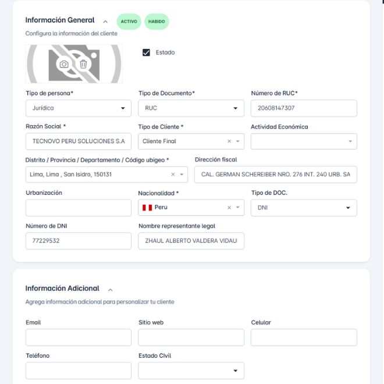Clear the Distrito ubigeo selection (x)

point(173,175)
